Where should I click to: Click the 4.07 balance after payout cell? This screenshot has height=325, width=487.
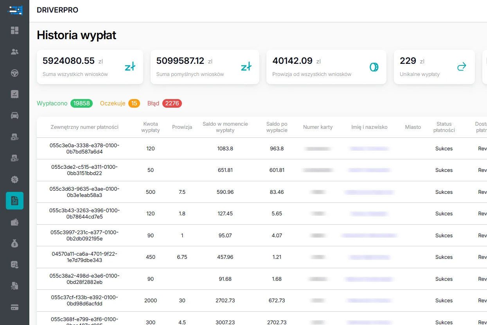coord(277,235)
